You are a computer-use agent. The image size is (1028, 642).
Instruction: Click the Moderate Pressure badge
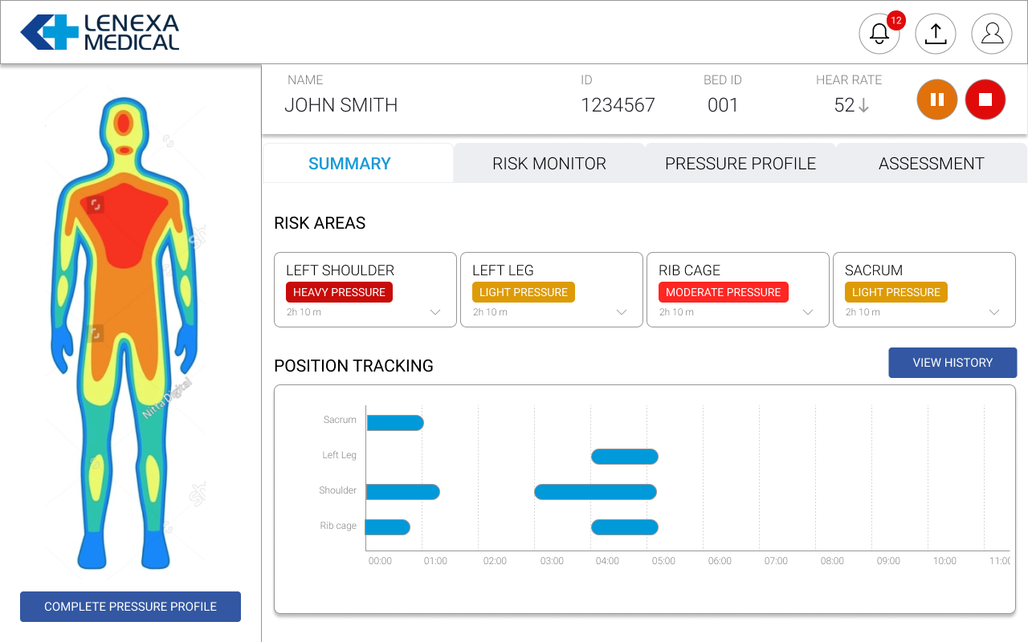tap(724, 292)
